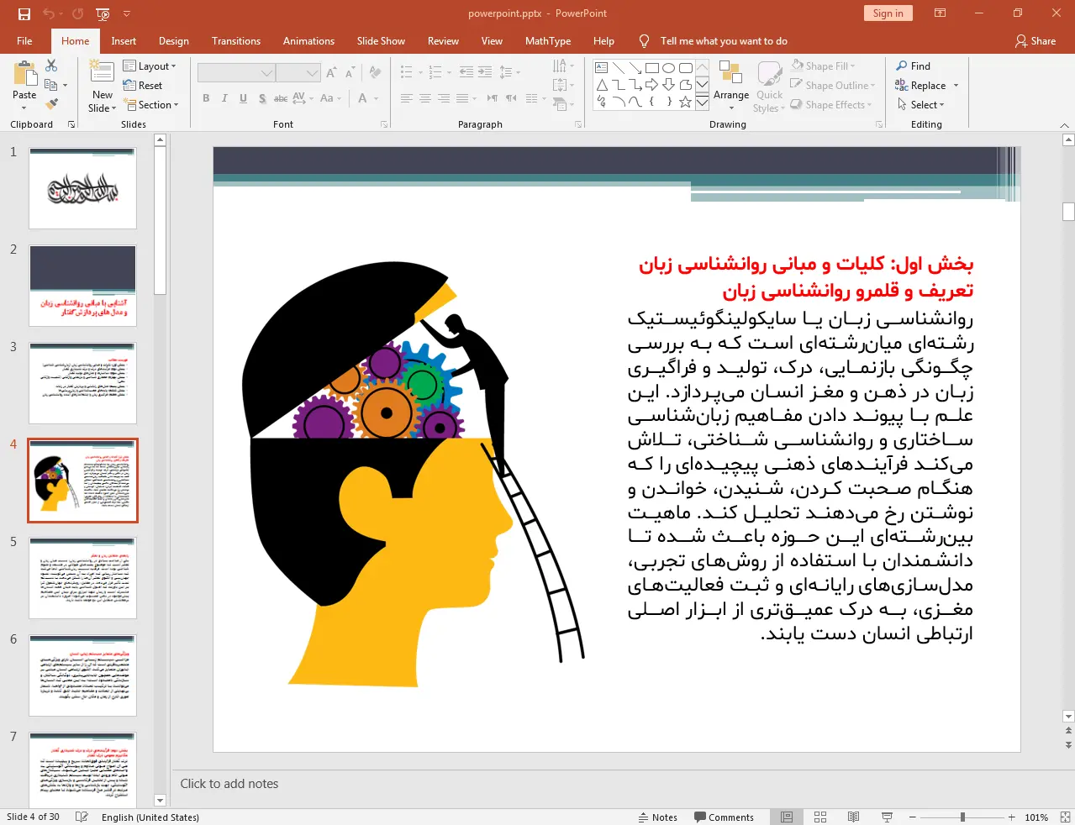This screenshot has width=1075, height=825.
Task: Cut selection with the scissors icon
Action: 51,66
